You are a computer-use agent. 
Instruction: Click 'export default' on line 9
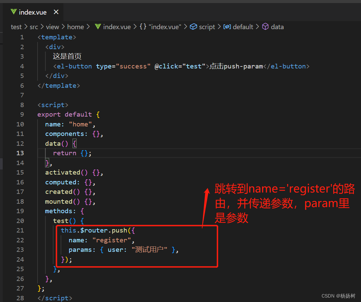tap(65, 115)
